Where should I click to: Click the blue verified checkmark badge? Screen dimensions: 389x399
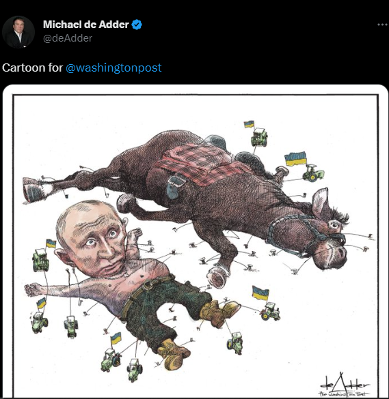click(x=137, y=25)
